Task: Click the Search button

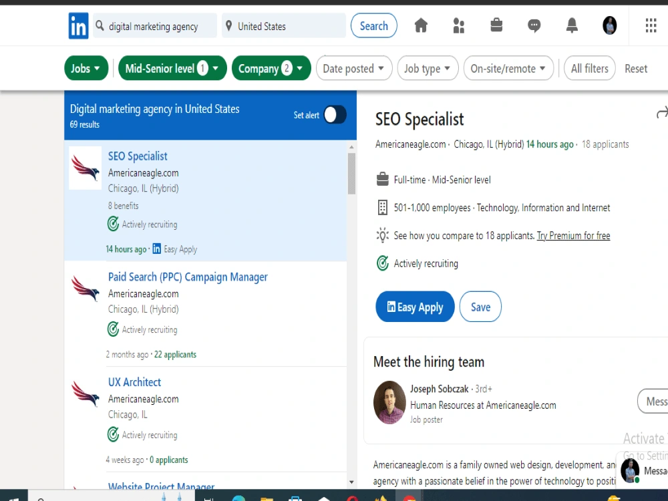Action: [373, 25]
